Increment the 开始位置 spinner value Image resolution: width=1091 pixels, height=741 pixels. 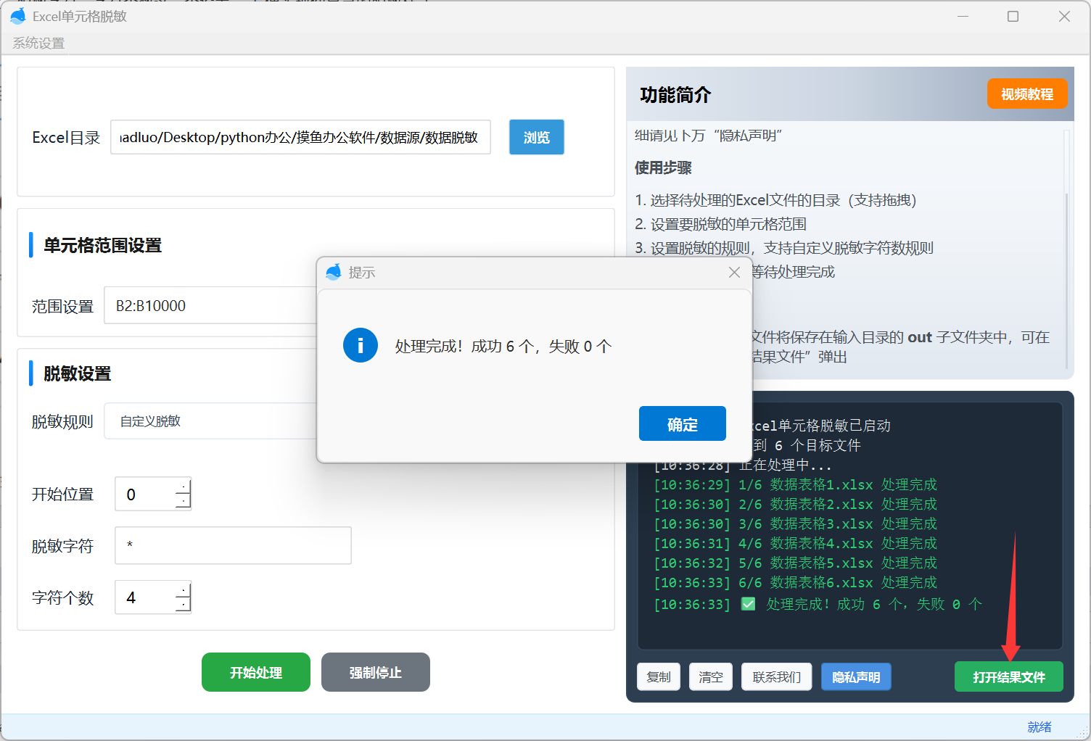(x=184, y=487)
